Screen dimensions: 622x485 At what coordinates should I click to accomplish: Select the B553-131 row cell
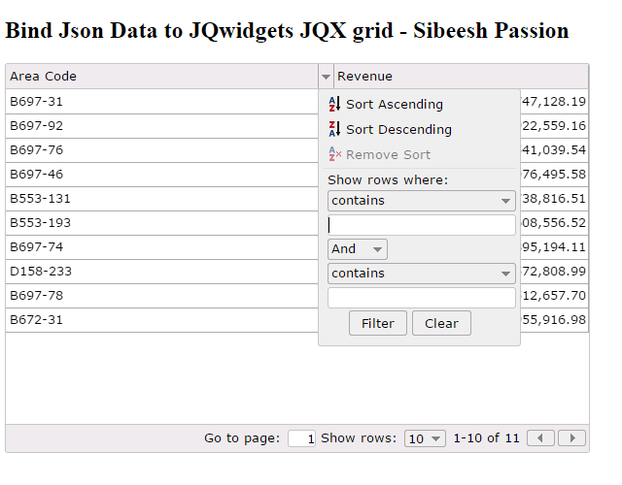[x=162, y=199]
